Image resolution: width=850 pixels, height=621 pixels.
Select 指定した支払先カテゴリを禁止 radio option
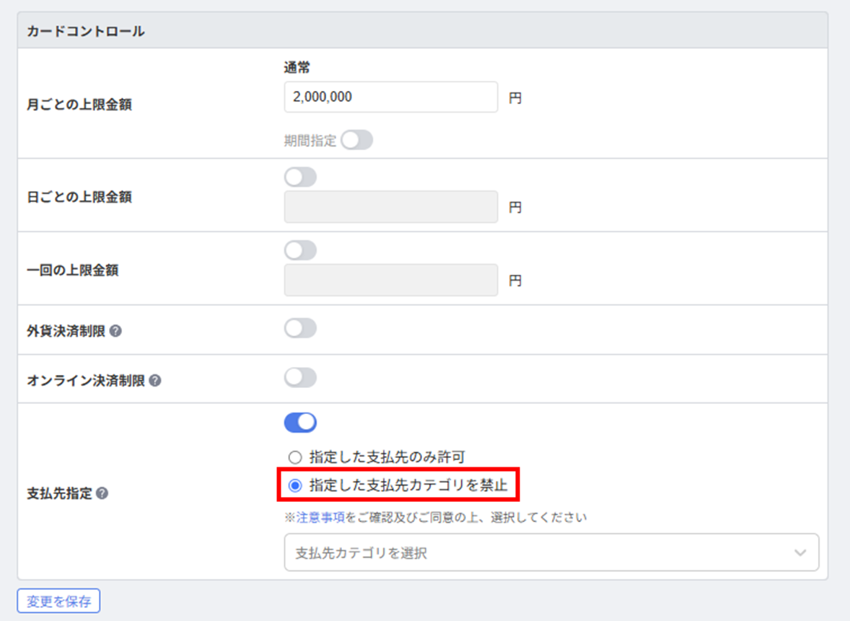[x=295, y=485]
